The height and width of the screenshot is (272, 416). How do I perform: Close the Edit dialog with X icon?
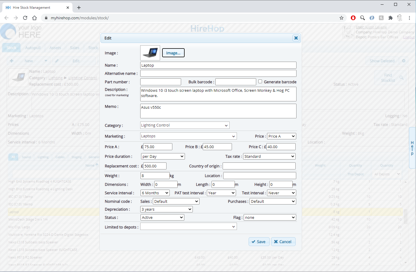[x=296, y=38]
